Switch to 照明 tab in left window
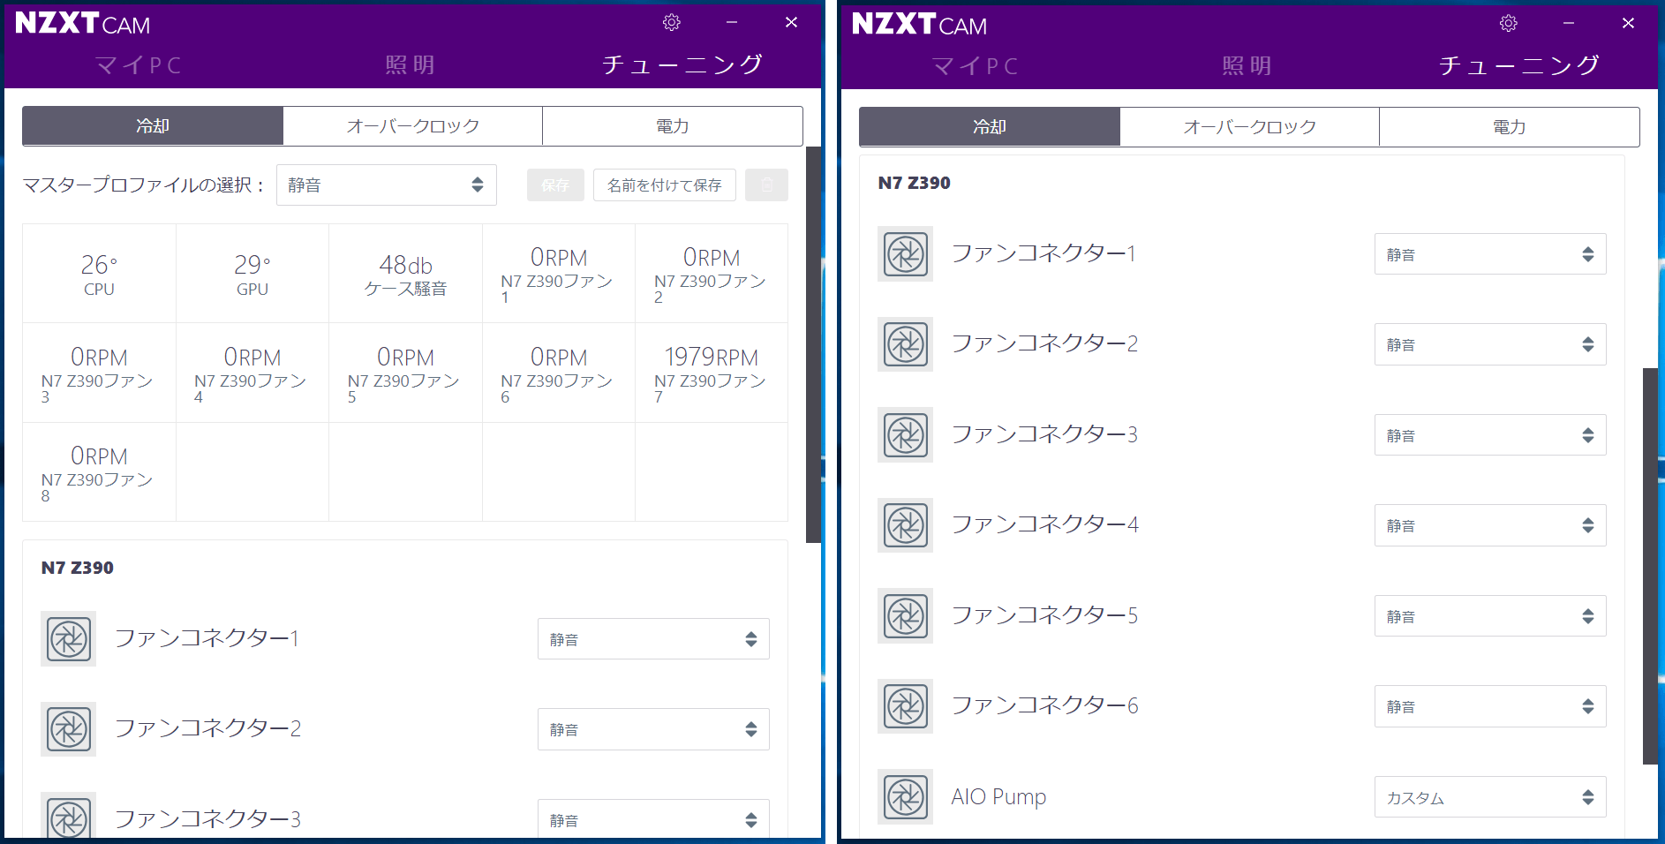The image size is (1665, 844). tap(411, 65)
